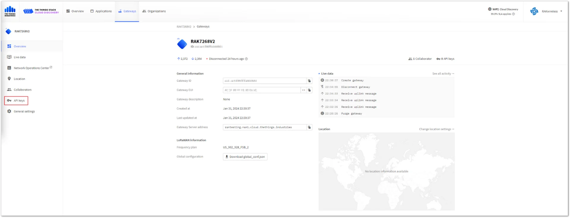This screenshot has width=570, height=218.
Task: Click The Things Industries logo
Action: [10, 11]
